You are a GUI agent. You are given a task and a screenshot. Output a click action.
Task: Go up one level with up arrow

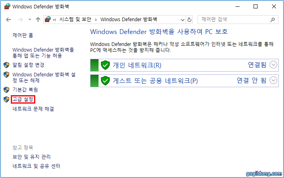[38, 20]
